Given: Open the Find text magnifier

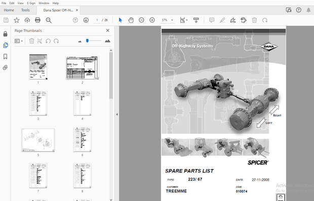Looking at the screenshot, I should 49,20.
